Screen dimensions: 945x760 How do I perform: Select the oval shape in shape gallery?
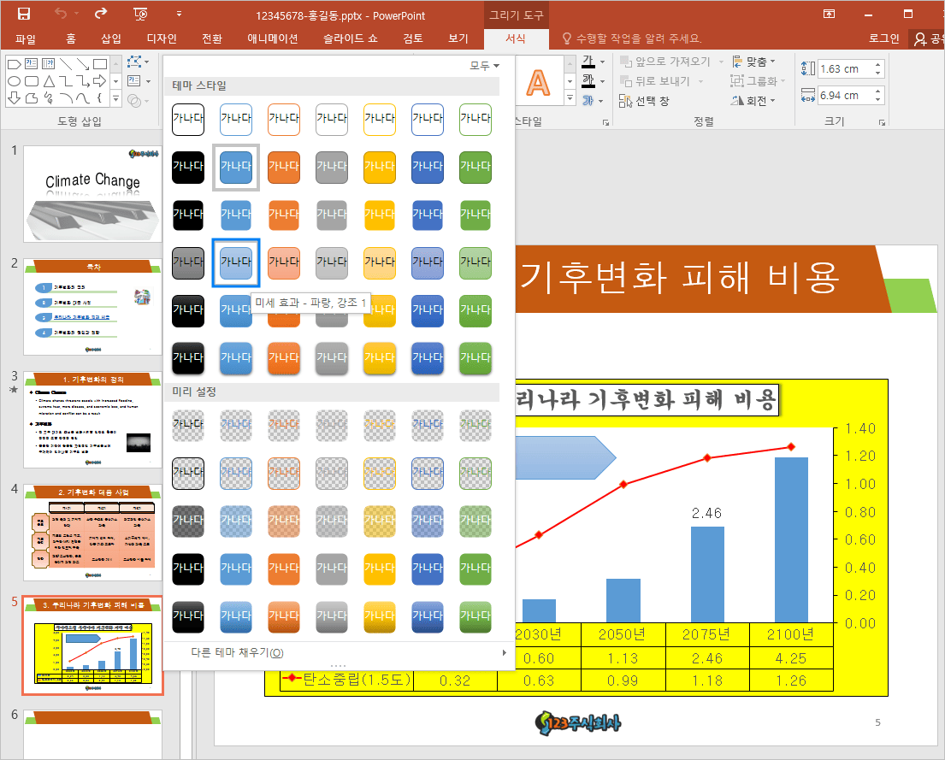(15, 80)
